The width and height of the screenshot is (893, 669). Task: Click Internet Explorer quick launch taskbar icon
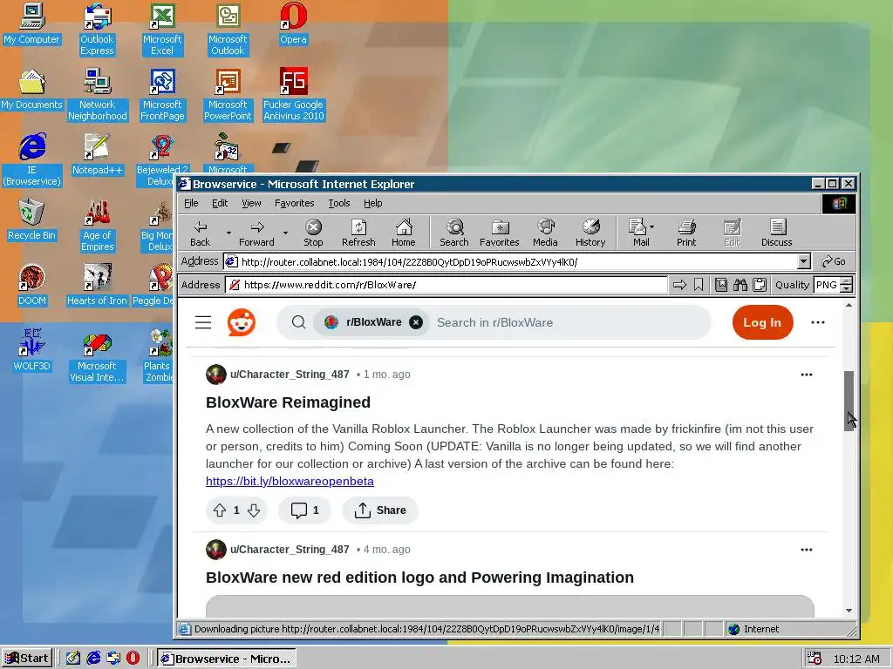[x=93, y=659]
